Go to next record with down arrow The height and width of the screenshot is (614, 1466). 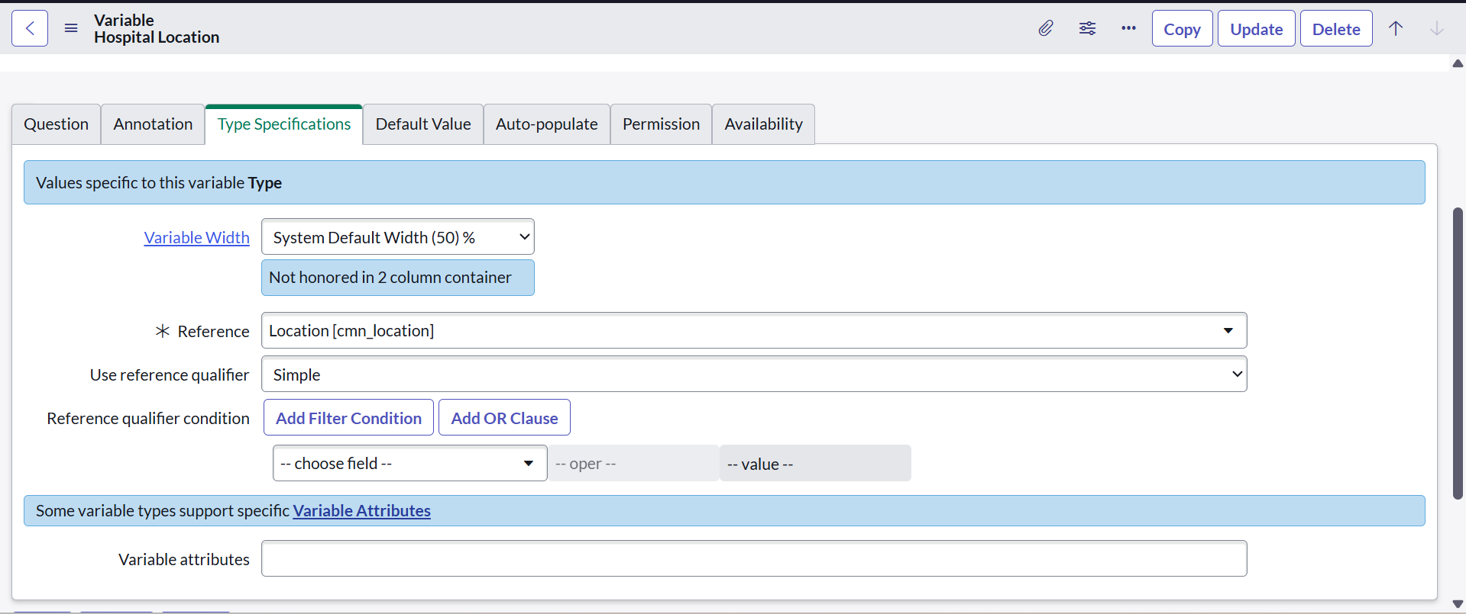[1436, 28]
